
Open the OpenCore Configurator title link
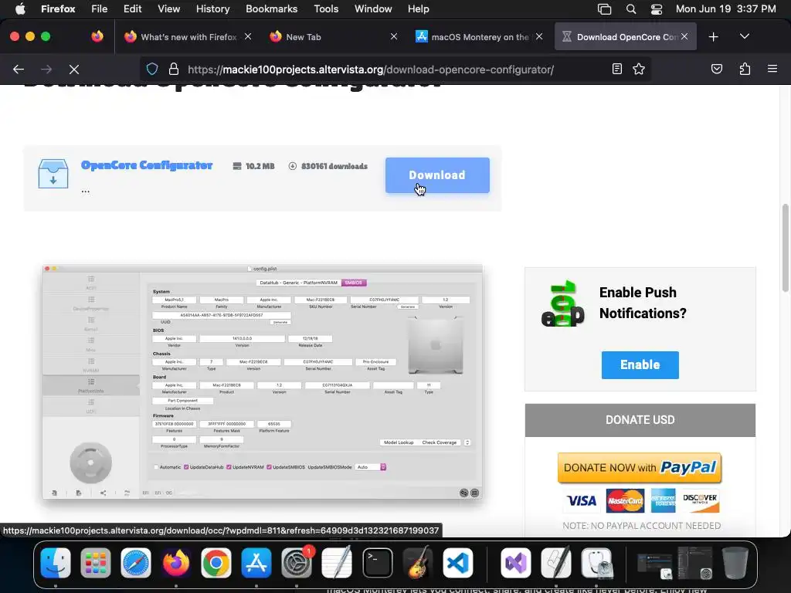[147, 165]
